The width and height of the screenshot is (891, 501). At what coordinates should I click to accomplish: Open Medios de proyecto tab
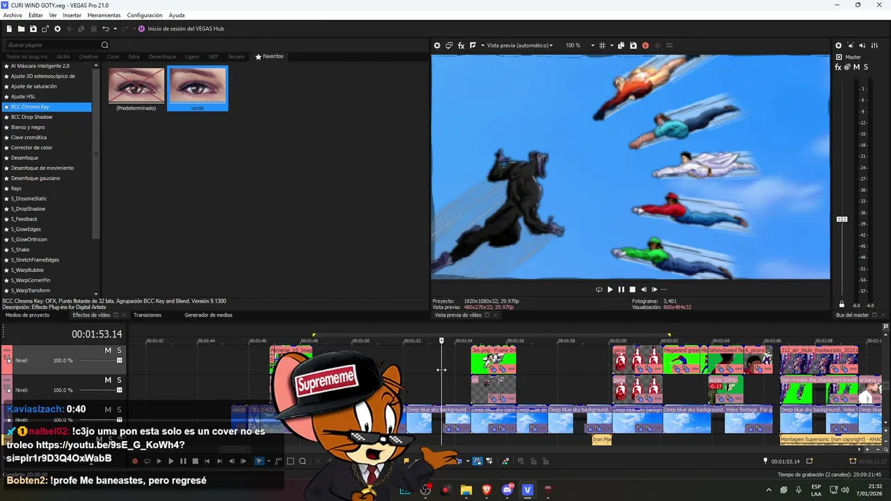point(27,315)
